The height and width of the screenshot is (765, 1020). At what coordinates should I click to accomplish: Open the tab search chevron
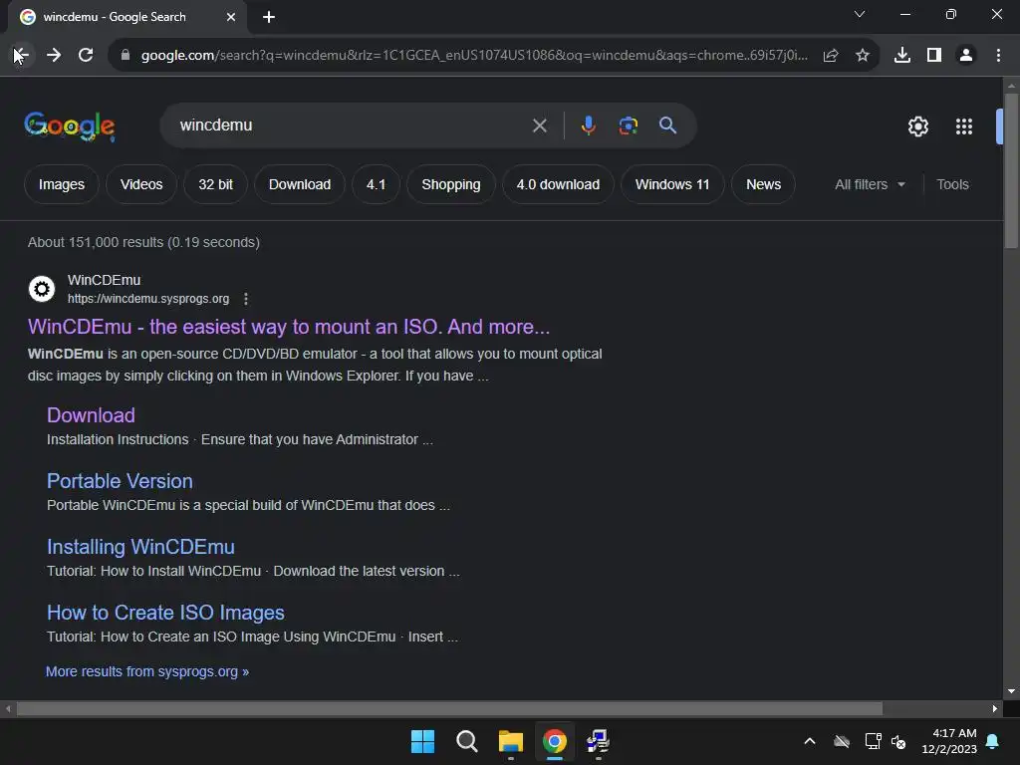[860, 14]
